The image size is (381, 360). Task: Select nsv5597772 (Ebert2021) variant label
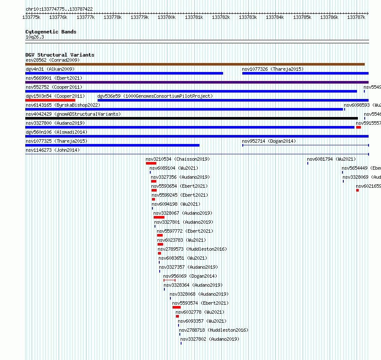click(185, 231)
